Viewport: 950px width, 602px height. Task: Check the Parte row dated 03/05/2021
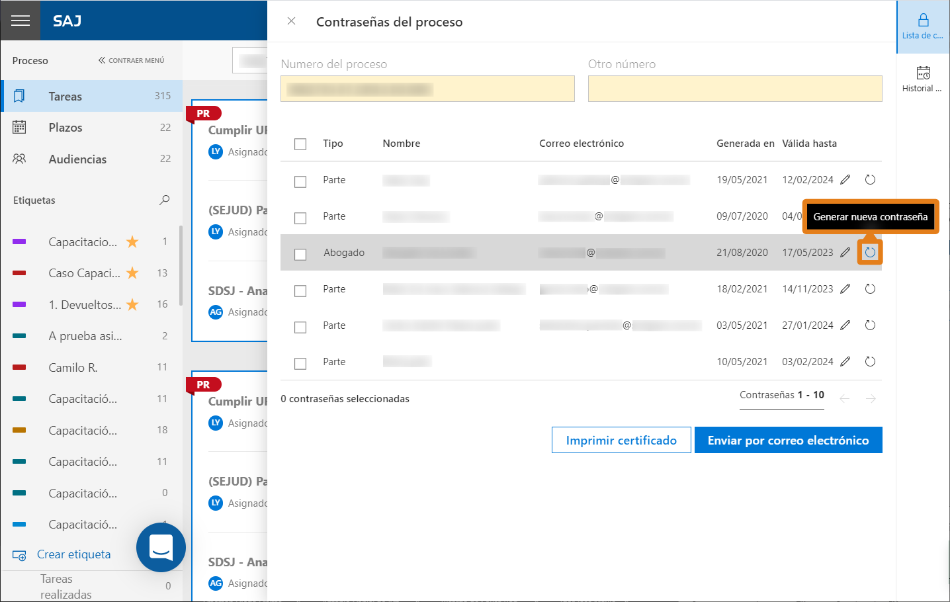pyautogui.click(x=300, y=327)
